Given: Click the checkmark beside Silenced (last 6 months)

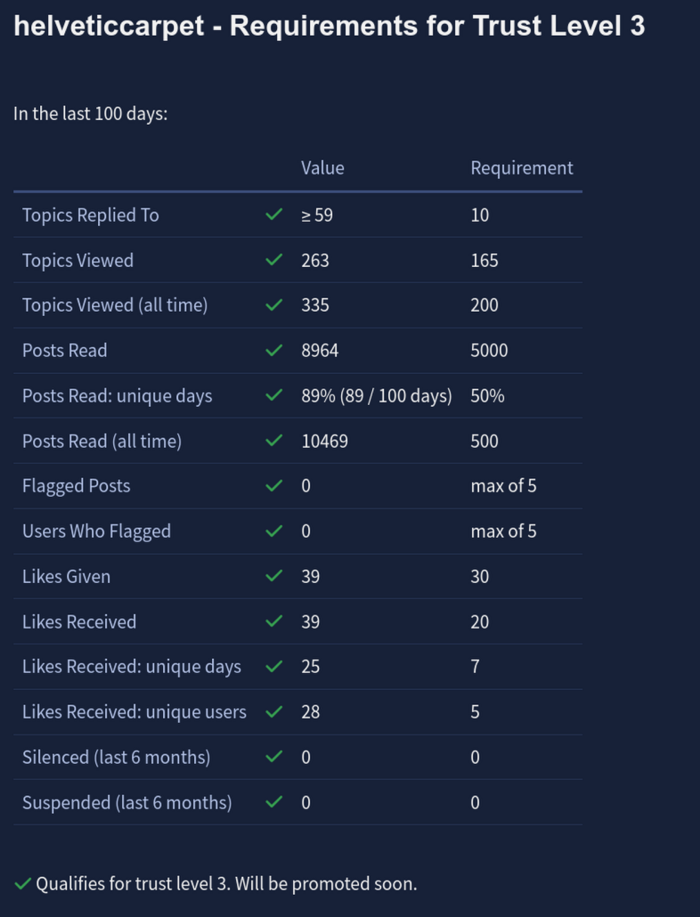Looking at the screenshot, I should click(x=273, y=757).
